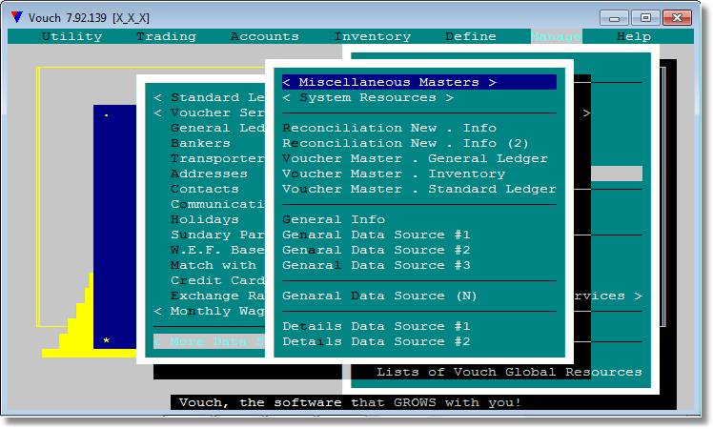Select Genaral Data Source #1
Screen dimensions: 713x429
point(377,235)
